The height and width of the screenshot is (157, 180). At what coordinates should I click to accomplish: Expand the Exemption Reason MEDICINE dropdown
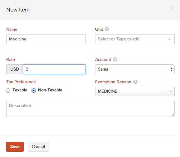(135, 91)
